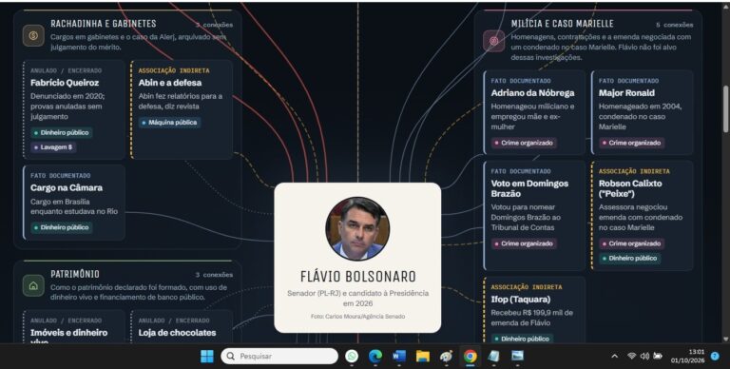Screen dimensions: 730x369
Task: Open the Abin e a defesa card
Action: [182, 109]
